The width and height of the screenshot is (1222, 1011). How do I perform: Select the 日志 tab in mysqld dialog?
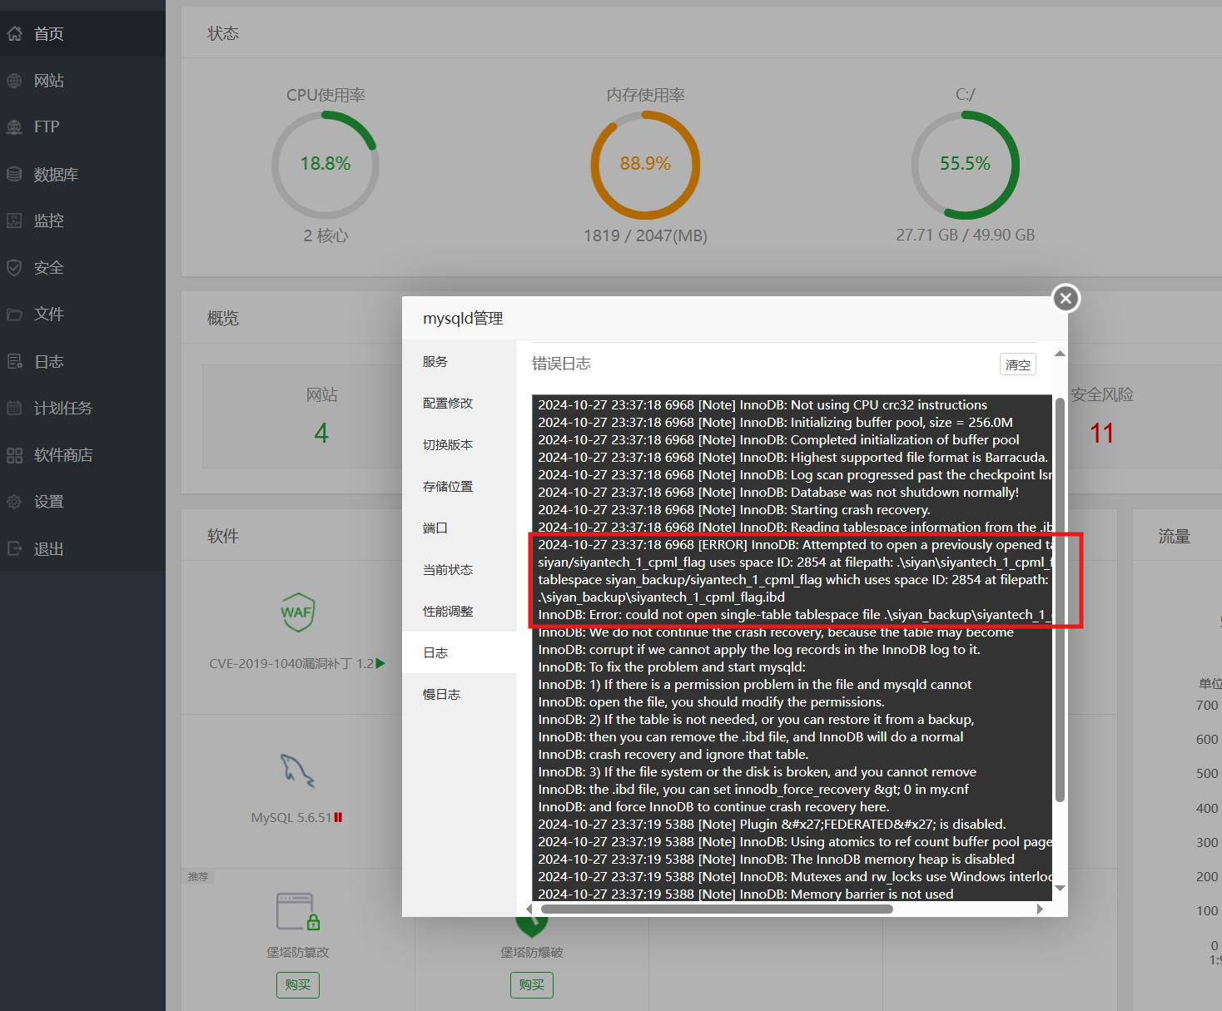click(x=459, y=653)
